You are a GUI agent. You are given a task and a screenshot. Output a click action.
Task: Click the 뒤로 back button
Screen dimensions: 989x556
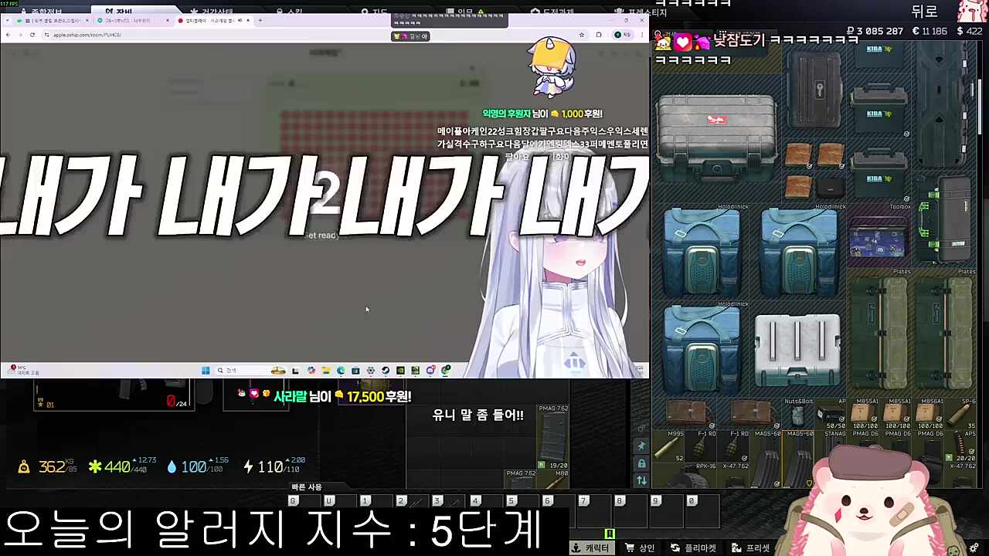point(924,11)
